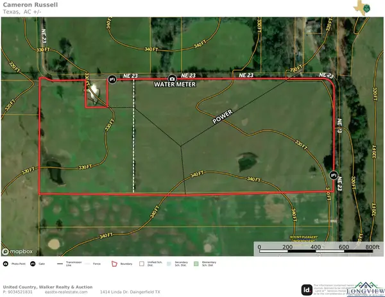385x297 pixels.
Task: Click the 1414 Linda Dr. Daingerfield TX address
Action: pos(130,292)
